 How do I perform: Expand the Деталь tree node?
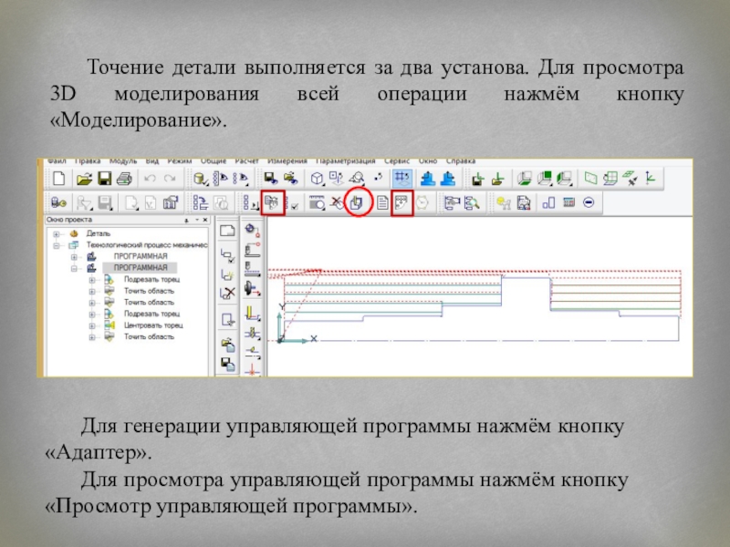point(57,234)
